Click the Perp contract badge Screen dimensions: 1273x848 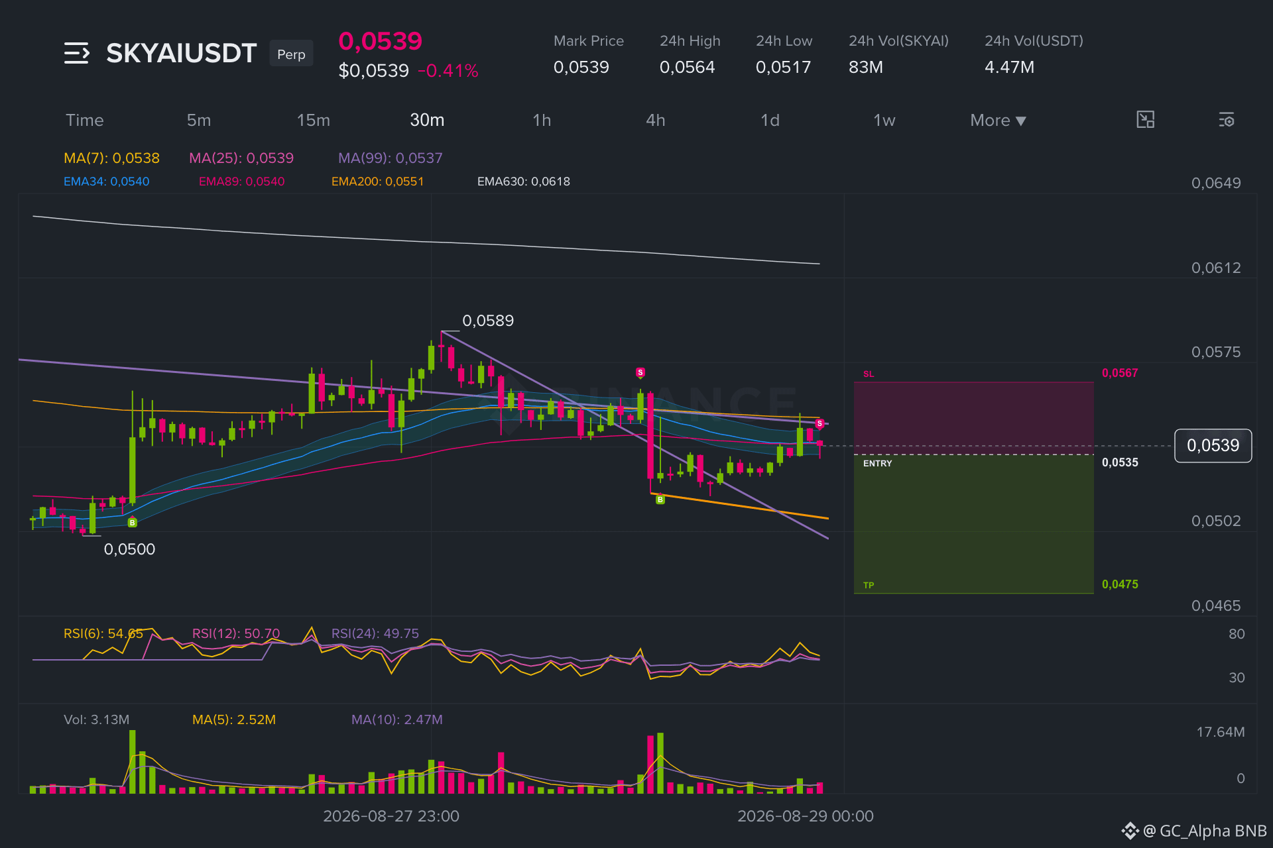[x=291, y=54]
